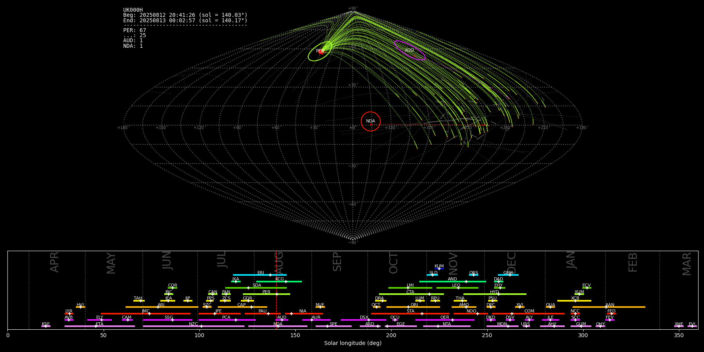The width and height of the screenshot is (704, 352).
Task: Click the cyan ERI shower bar
Action: [260, 275]
